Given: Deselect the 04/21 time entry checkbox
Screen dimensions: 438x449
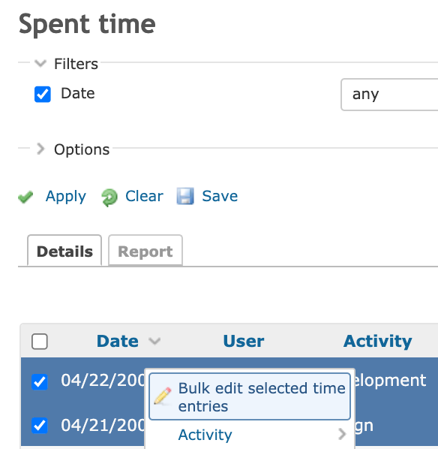Looking at the screenshot, I should [40, 426].
